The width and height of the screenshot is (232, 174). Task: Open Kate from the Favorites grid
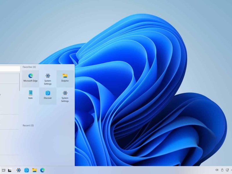30,96
